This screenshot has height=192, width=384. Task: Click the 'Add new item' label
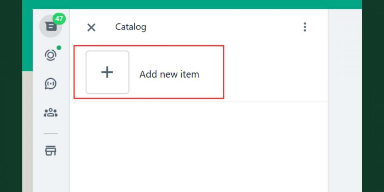click(x=169, y=74)
